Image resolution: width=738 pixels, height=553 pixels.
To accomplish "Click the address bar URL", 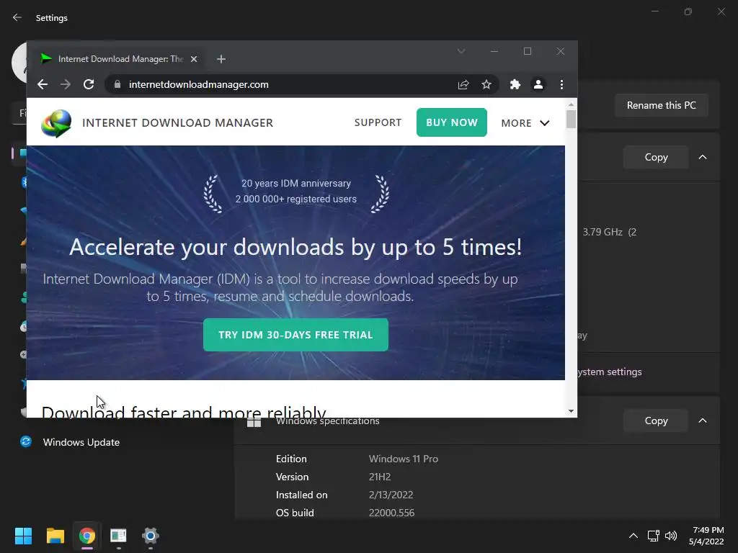I will (199, 85).
